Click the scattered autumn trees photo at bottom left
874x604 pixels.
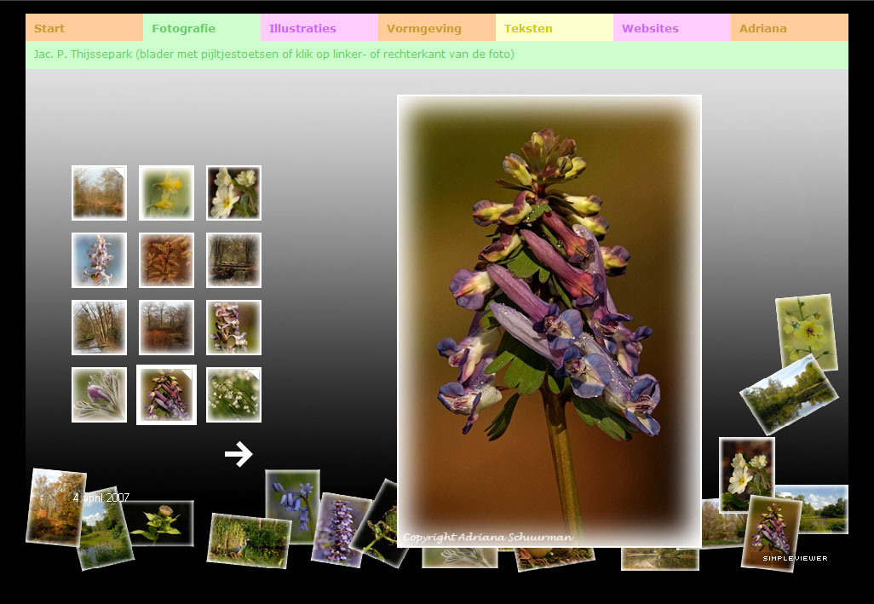click(x=55, y=506)
